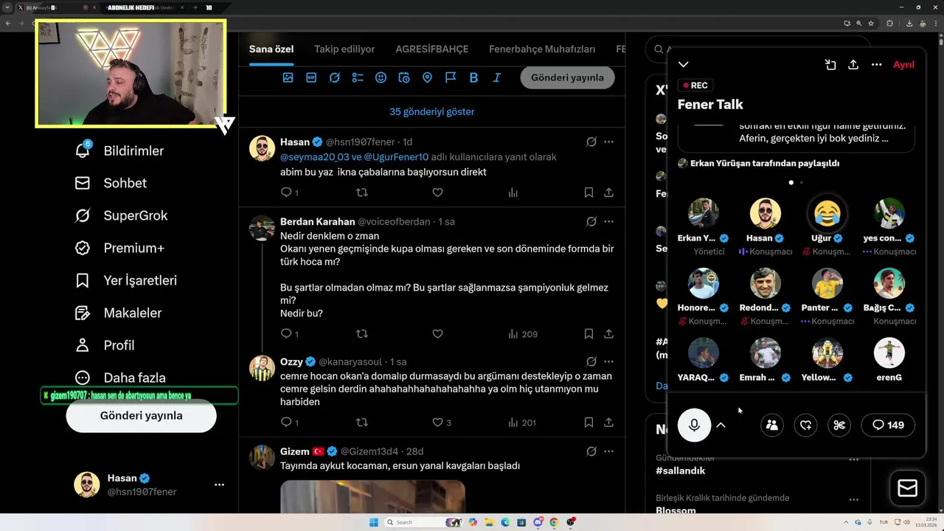Repost Hasan's post

361,192
